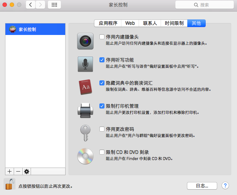Click the camera icon
This screenshot has height=195, width=237.
tap(85, 41)
